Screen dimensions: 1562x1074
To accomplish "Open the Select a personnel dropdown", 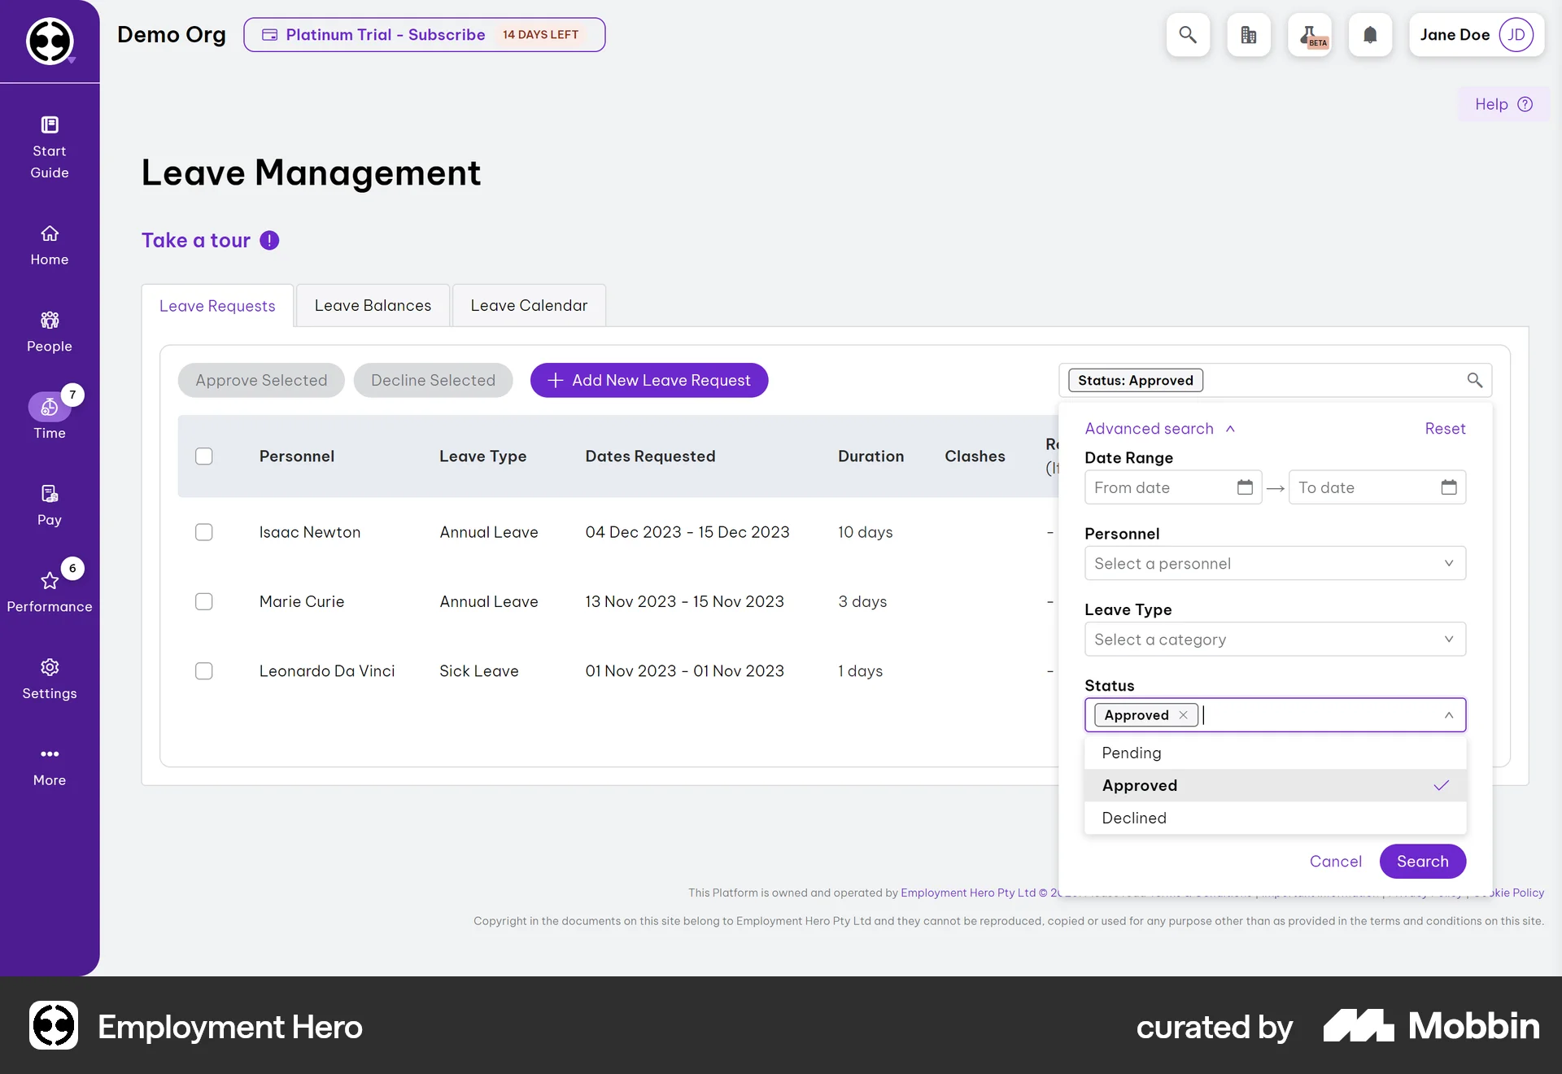I will tap(1274, 563).
